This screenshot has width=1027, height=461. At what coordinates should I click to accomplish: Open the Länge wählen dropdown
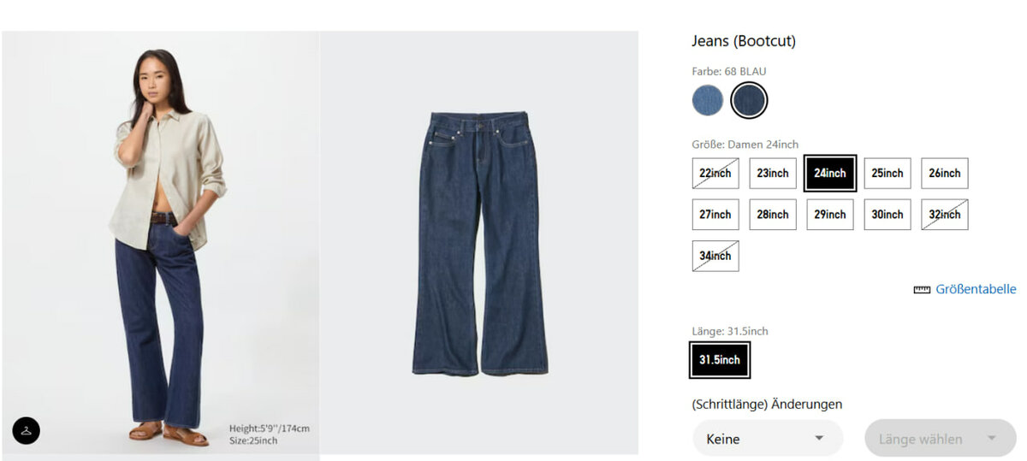point(941,439)
